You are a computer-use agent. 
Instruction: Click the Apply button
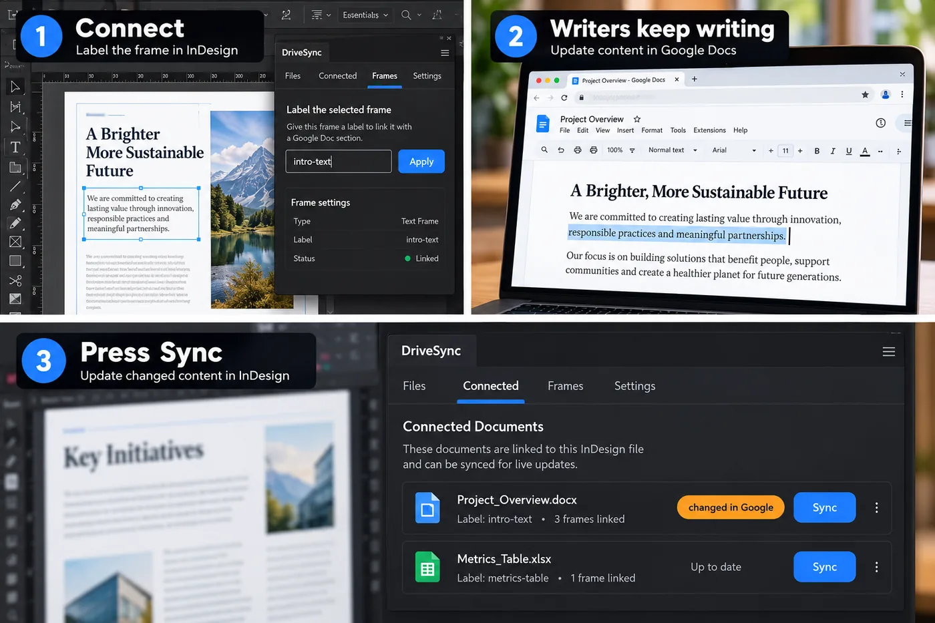pos(421,162)
